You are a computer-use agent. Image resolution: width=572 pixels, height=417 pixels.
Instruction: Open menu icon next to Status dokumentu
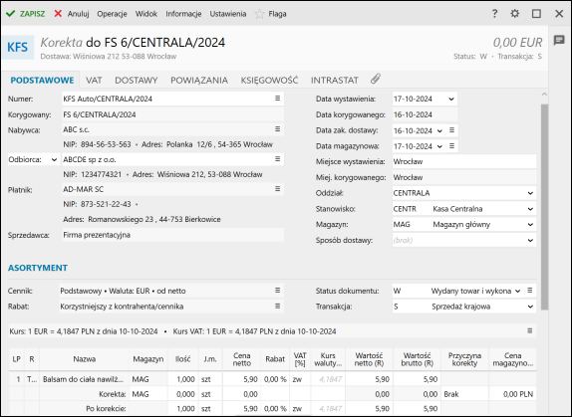point(530,291)
